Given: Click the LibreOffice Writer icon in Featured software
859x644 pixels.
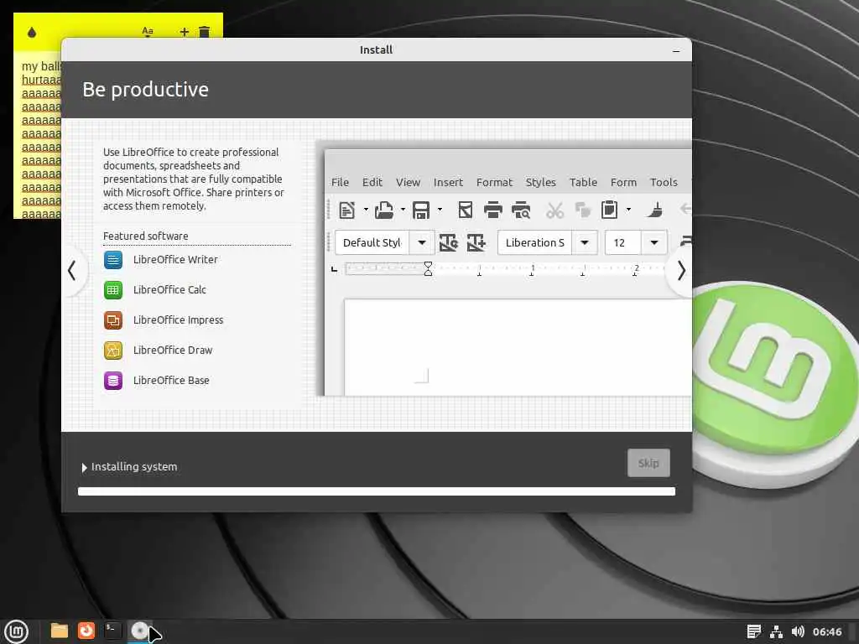Looking at the screenshot, I should (x=113, y=260).
